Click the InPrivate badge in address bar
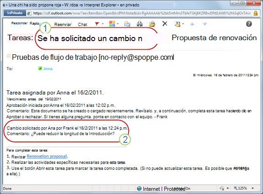 pos(15,13)
